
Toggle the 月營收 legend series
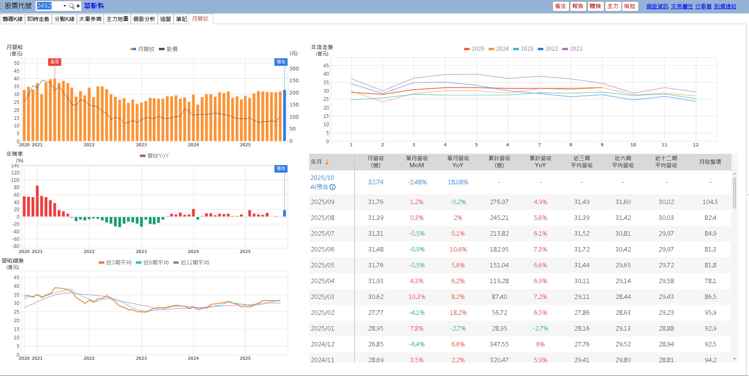pos(142,49)
